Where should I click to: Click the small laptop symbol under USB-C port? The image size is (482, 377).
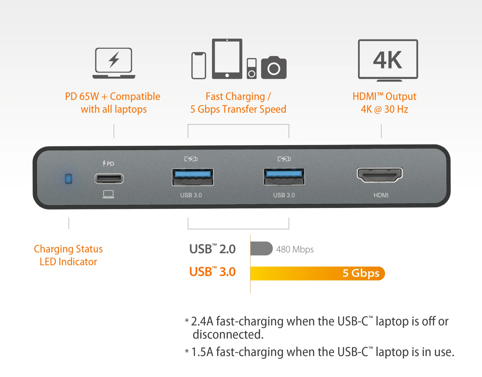pos(108,194)
